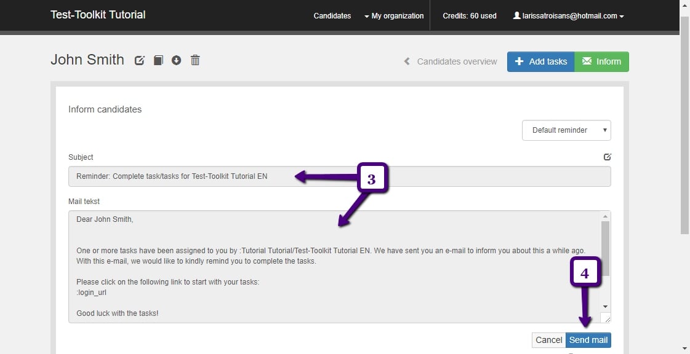Click the textarea scroll up arrow
690x354 pixels.
(605, 216)
